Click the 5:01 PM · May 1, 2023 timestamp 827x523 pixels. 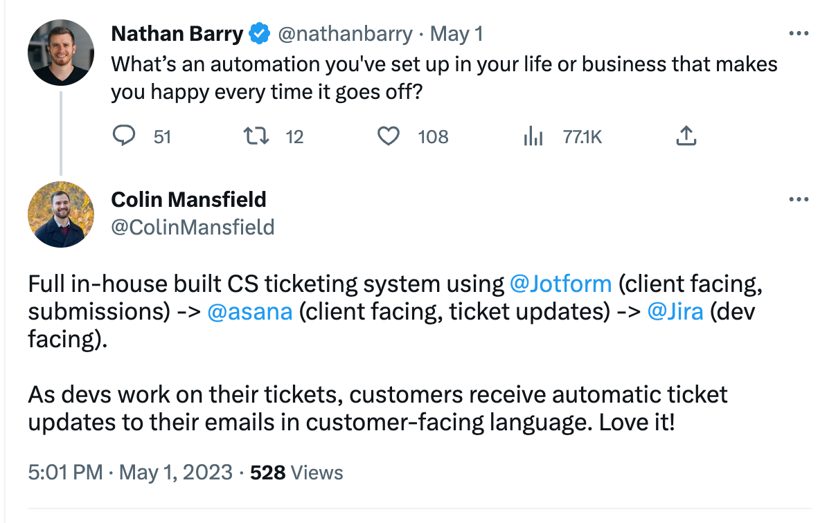click(x=130, y=472)
